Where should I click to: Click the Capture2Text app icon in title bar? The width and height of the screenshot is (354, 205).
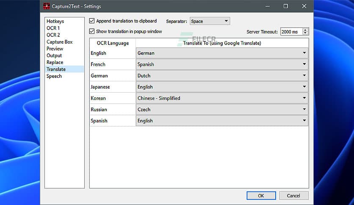(x=46, y=6)
